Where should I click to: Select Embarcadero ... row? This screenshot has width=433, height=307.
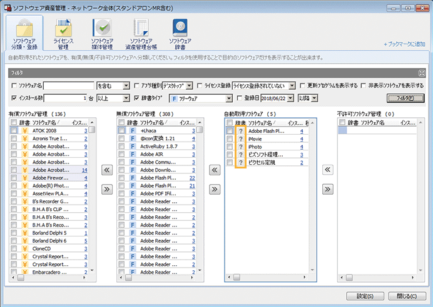[49, 272]
